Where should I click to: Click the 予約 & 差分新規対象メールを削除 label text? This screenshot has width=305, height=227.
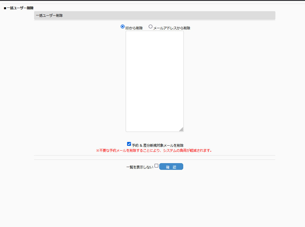point(158,145)
